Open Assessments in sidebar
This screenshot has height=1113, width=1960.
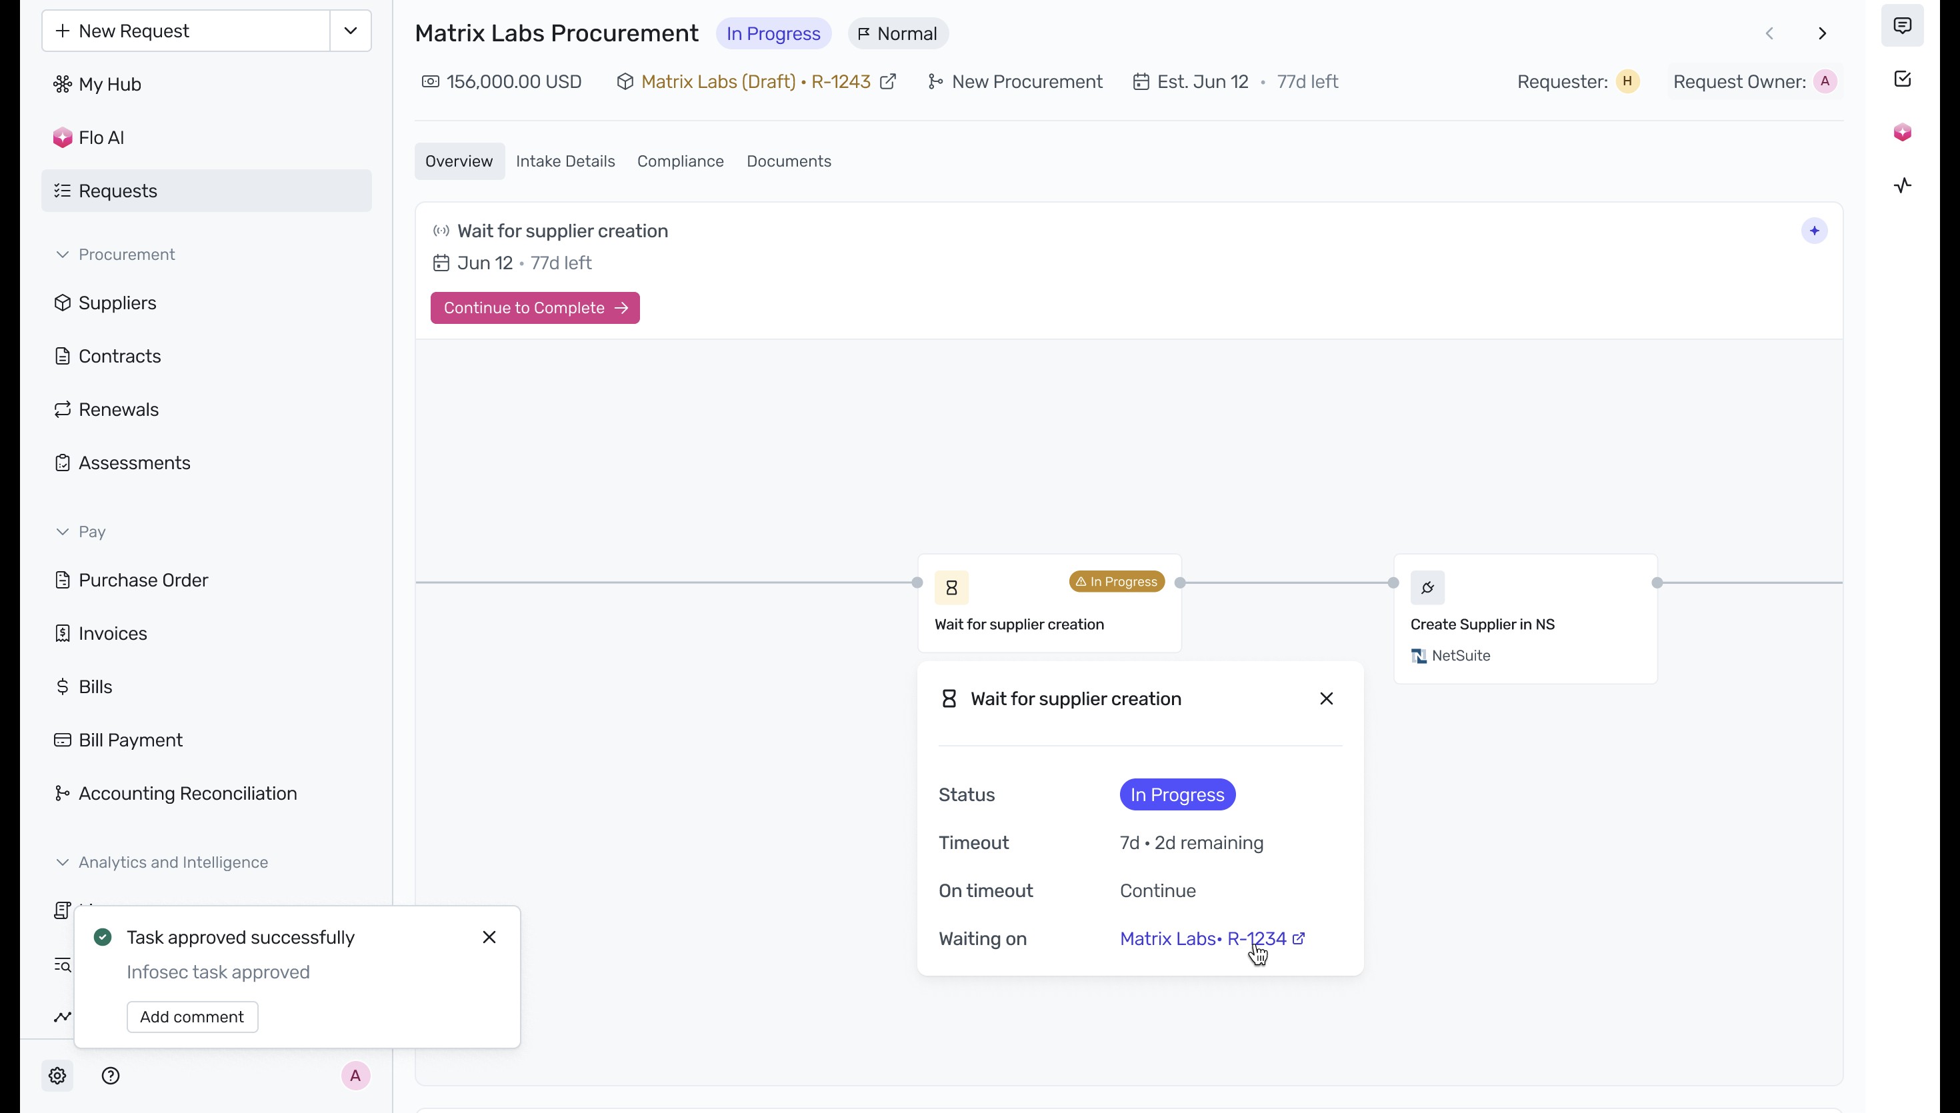pyautogui.click(x=207, y=463)
